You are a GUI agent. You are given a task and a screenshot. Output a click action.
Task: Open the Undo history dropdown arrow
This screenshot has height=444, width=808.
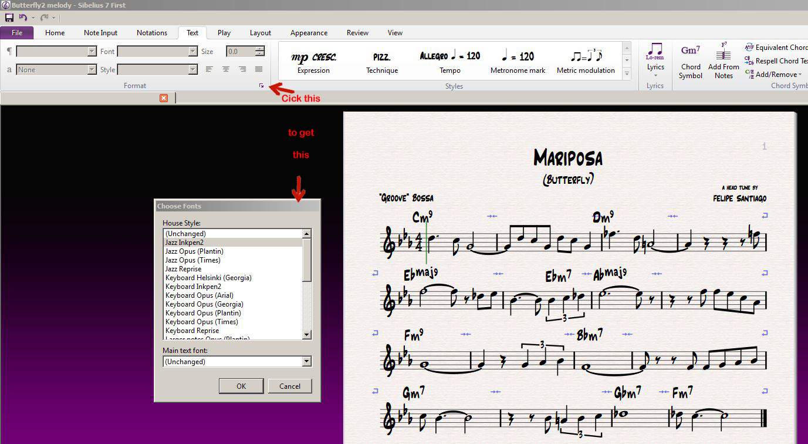point(33,18)
